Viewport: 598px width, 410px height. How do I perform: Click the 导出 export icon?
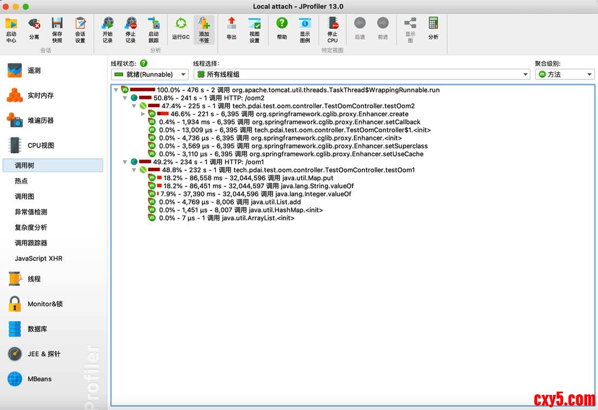pos(231,29)
